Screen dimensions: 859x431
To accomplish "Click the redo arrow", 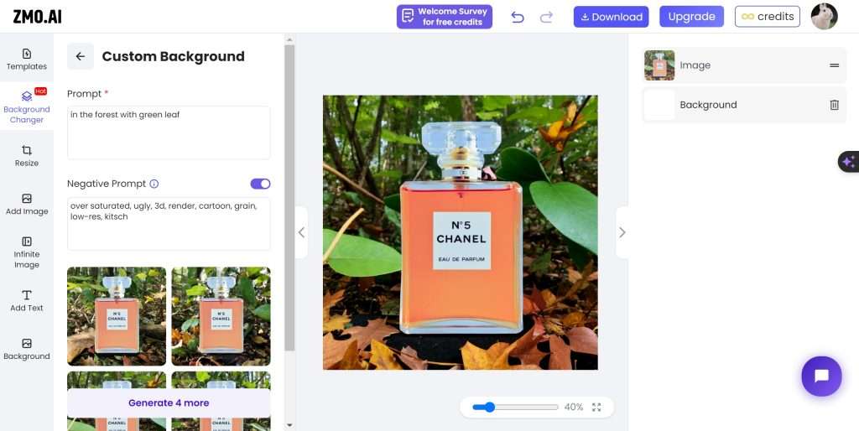I will coord(546,17).
